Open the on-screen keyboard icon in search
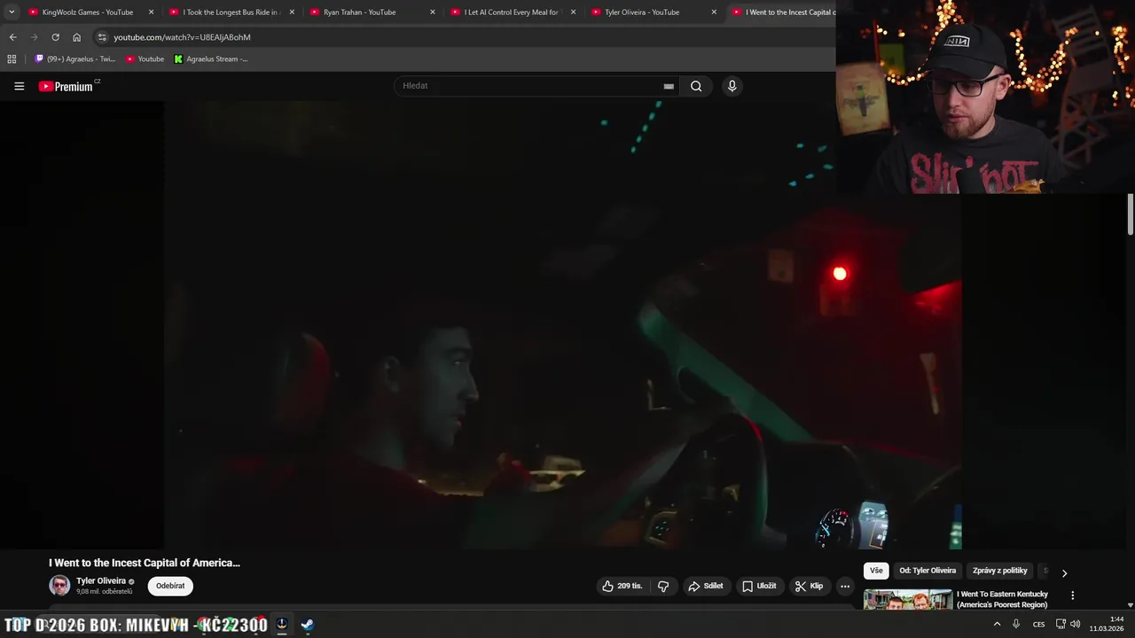The height and width of the screenshot is (638, 1135). tap(669, 86)
